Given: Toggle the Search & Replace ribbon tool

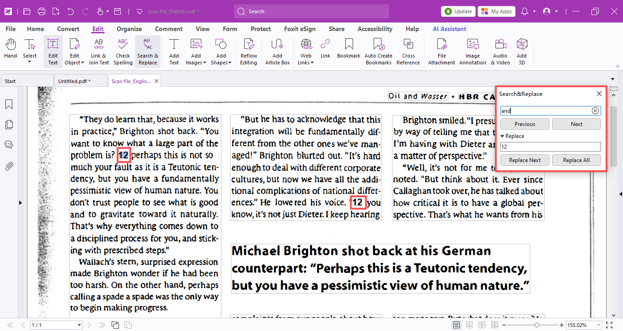Looking at the screenshot, I should [x=148, y=52].
